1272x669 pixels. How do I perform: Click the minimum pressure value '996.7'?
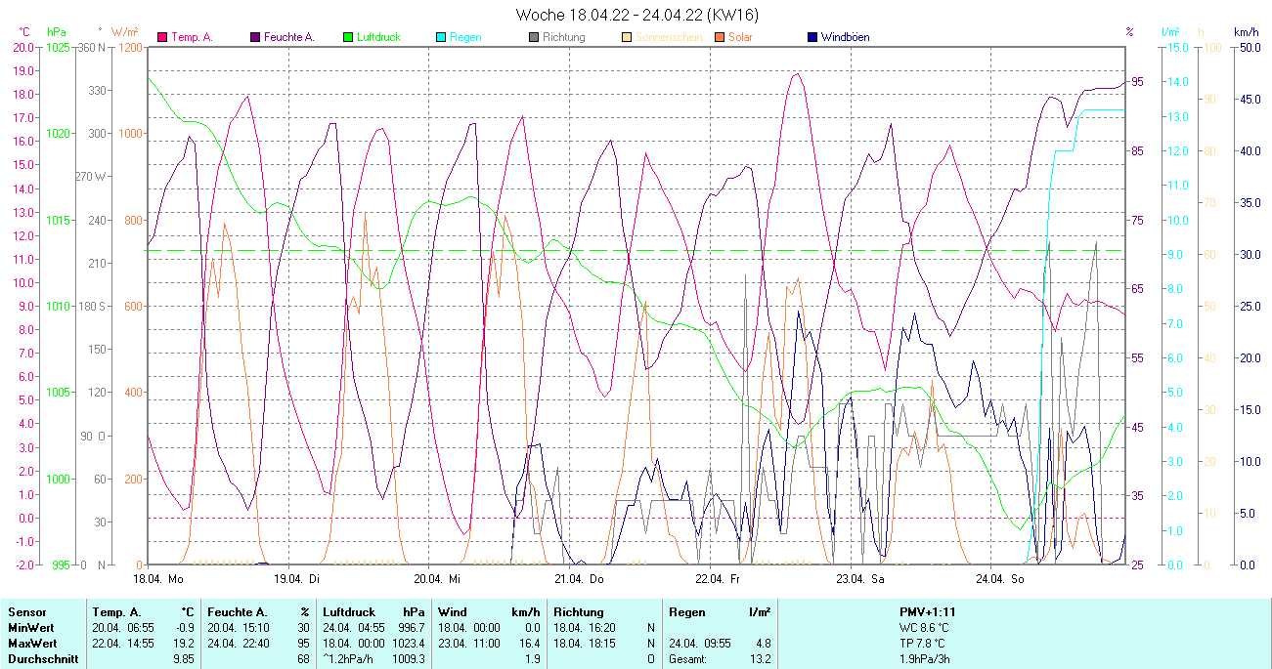(412, 627)
